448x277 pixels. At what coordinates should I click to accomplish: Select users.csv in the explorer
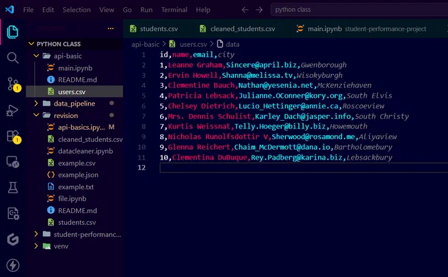coord(75,92)
